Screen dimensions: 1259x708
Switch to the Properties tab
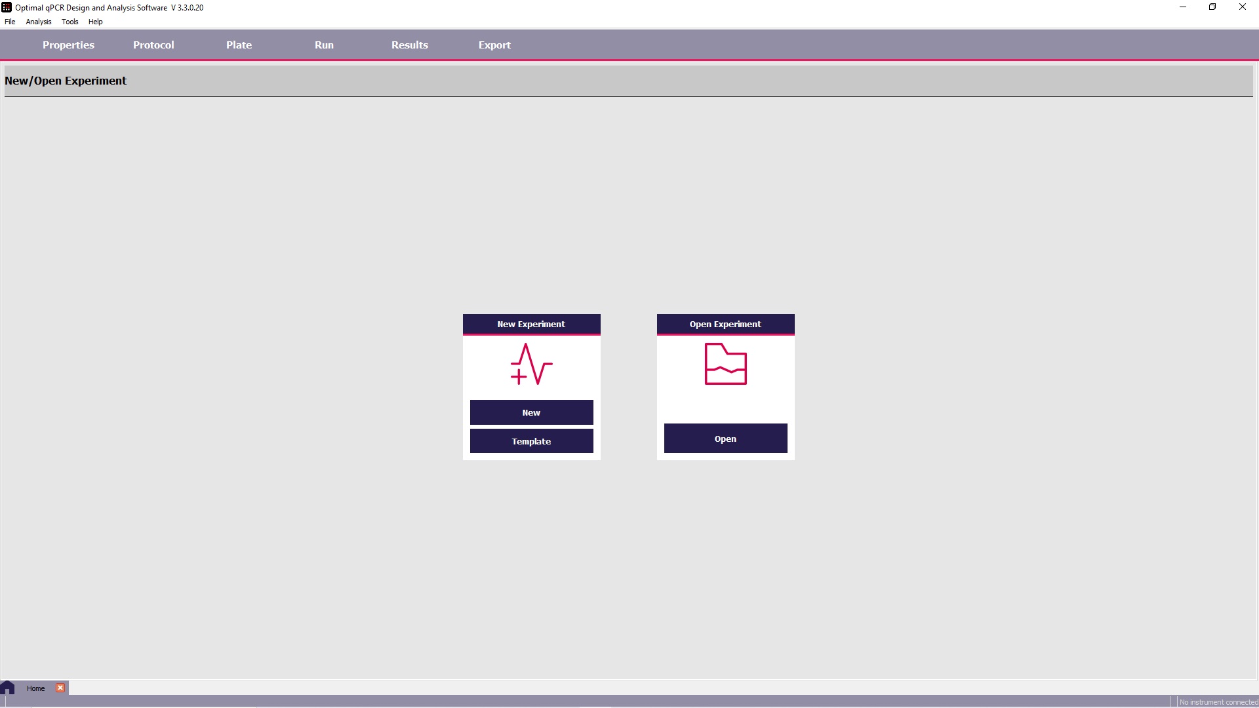[x=68, y=45]
